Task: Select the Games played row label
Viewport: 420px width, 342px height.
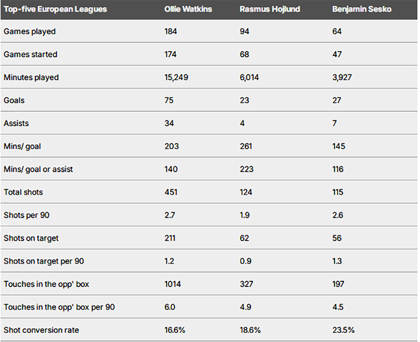Action: tap(30, 32)
